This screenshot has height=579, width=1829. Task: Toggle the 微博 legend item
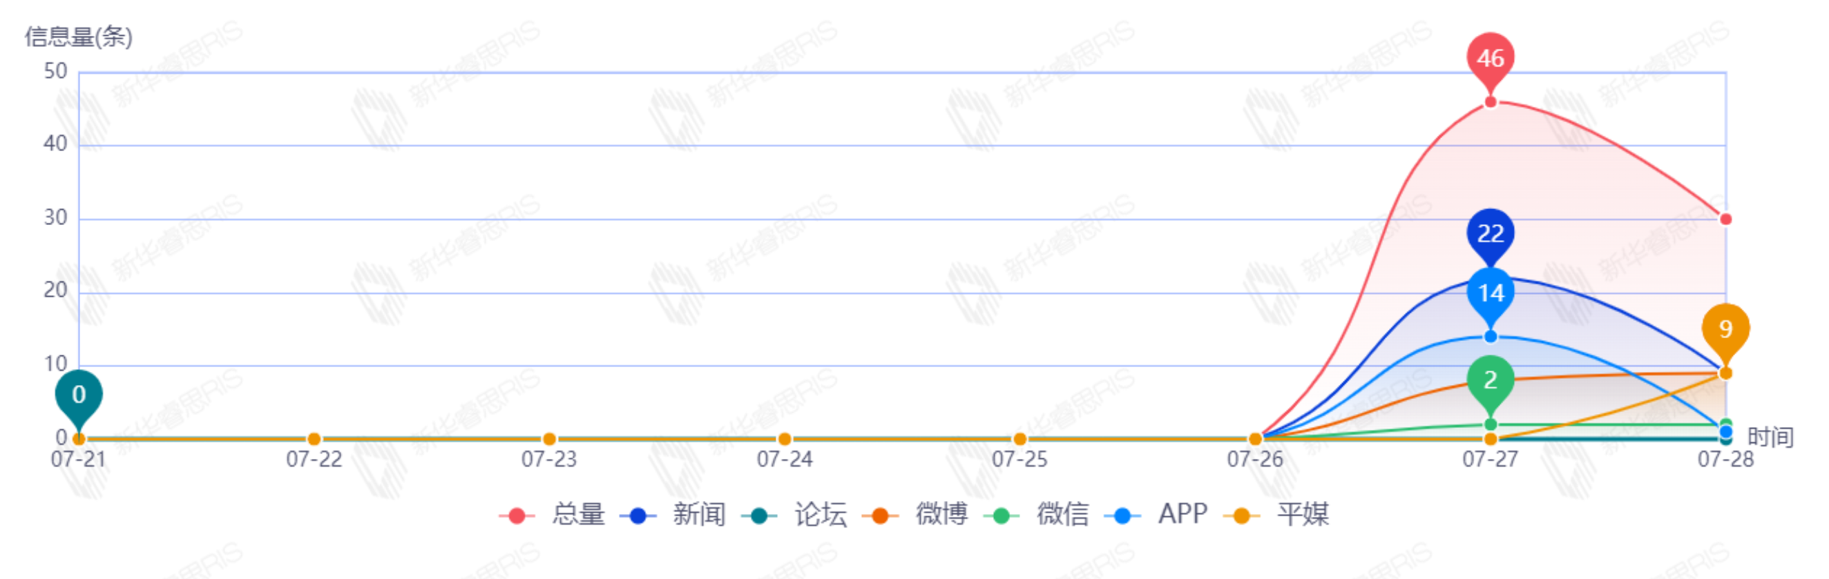pyautogui.click(x=917, y=515)
